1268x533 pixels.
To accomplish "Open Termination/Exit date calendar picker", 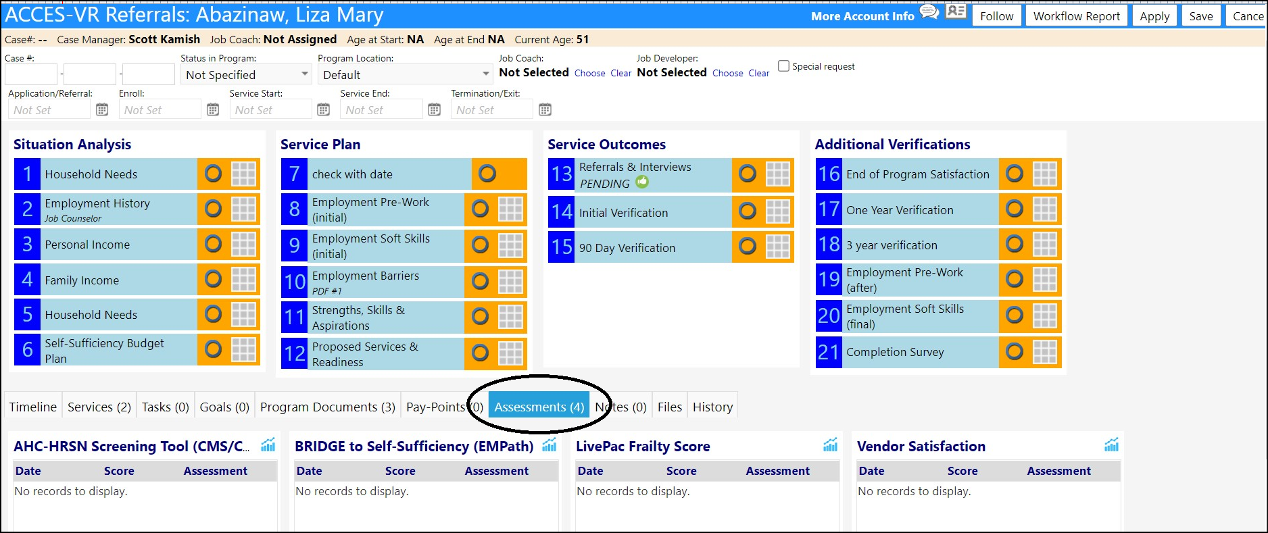I will pyautogui.click(x=545, y=109).
